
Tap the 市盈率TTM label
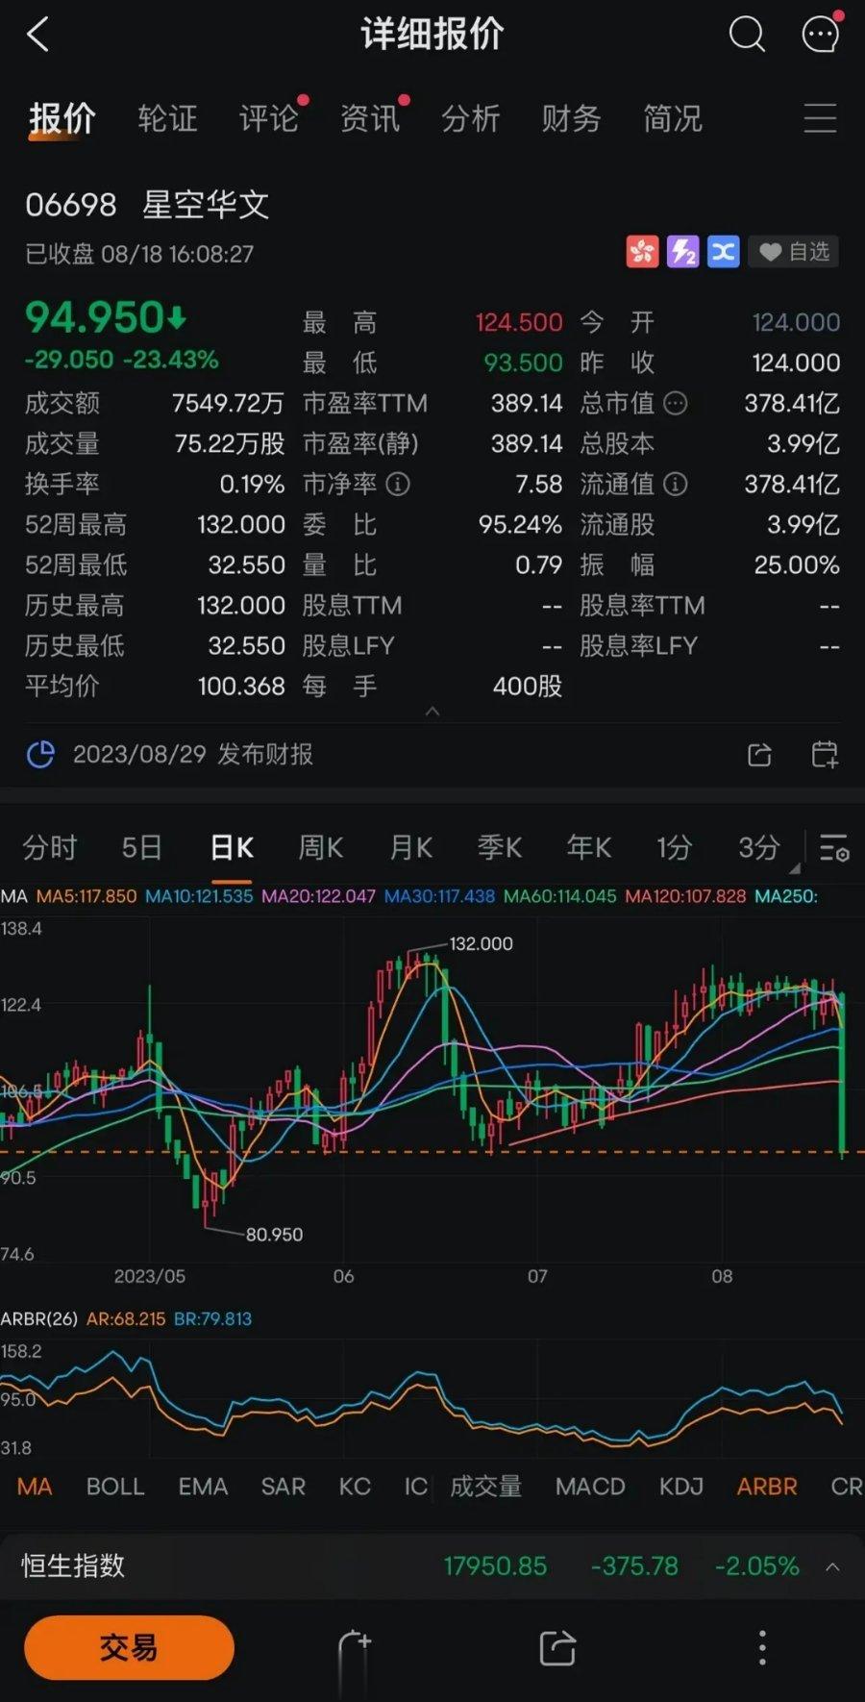click(365, 403)
